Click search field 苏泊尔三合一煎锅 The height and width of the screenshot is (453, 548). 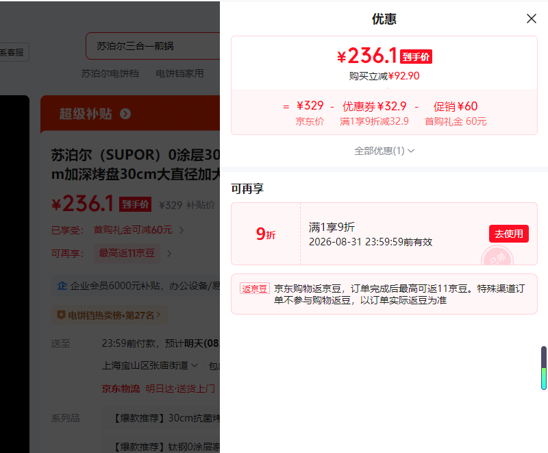point(153,46)
